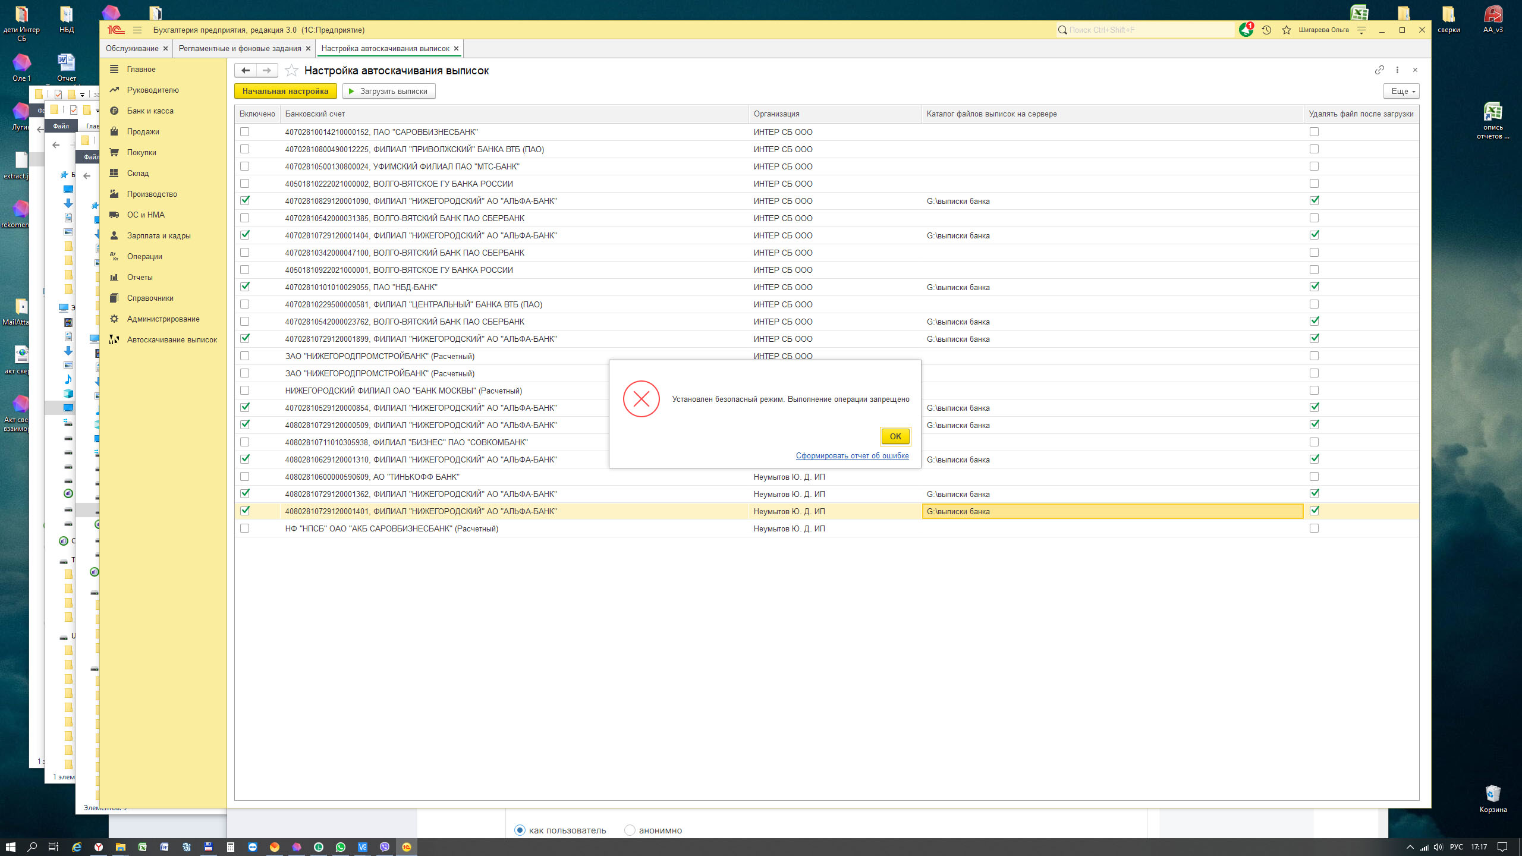Open the notifications bell icon
The image size is (1522, 856).
point(1246,30)
